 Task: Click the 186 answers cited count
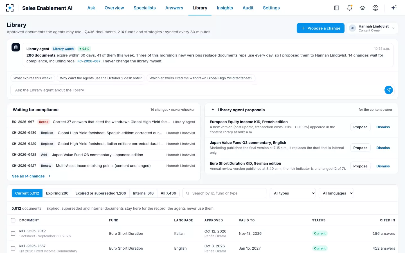384,234
